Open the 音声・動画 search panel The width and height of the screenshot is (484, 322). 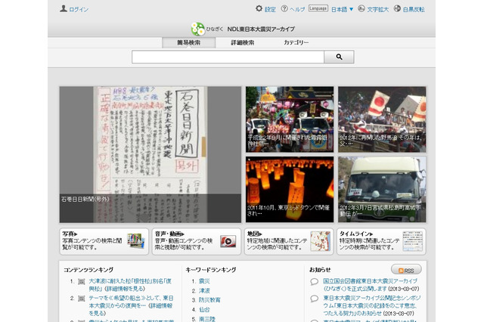pyautogui.click(x=197, y=242)
